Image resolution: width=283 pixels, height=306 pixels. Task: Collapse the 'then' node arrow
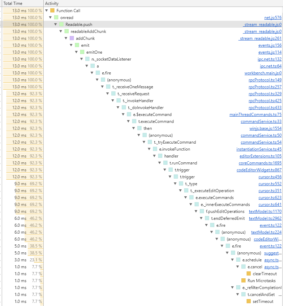[x=134, y=128]
